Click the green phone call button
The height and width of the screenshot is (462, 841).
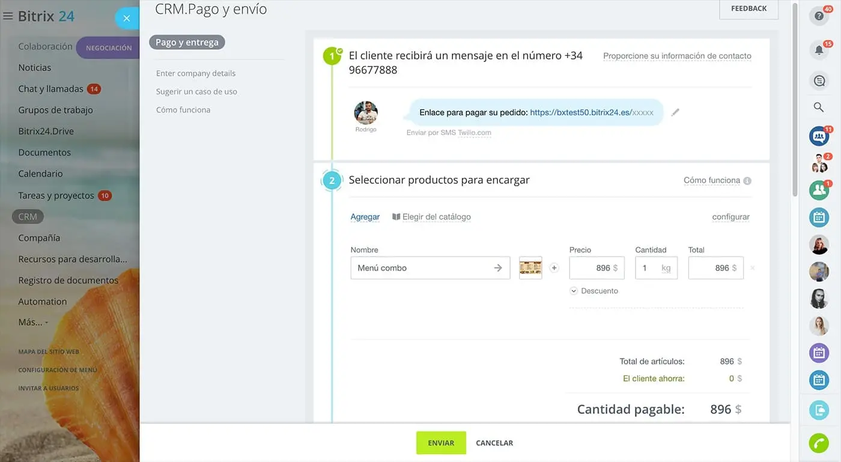[818, 443]
